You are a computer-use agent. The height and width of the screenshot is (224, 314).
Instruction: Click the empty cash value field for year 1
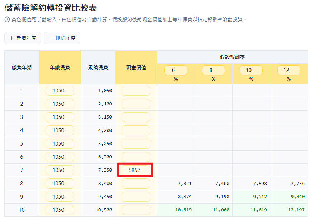[135, 91]
